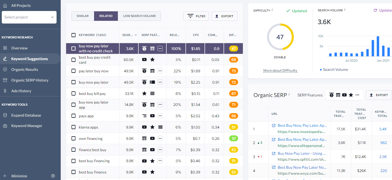Image resolution: width=392 pixels, height=180 pixels.
Task: Click the 'More about Difficulty' link
Action: (x=280, y=71)
